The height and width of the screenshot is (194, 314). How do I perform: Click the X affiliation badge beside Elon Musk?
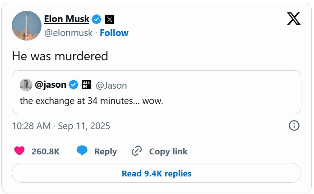(x=110, y=19)
